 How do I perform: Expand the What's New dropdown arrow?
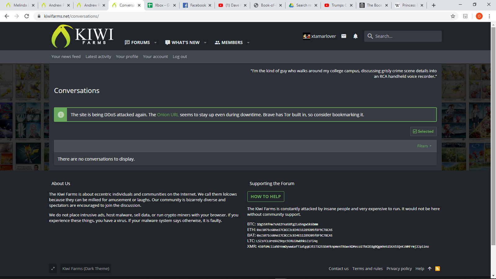[x=205, y=43]
